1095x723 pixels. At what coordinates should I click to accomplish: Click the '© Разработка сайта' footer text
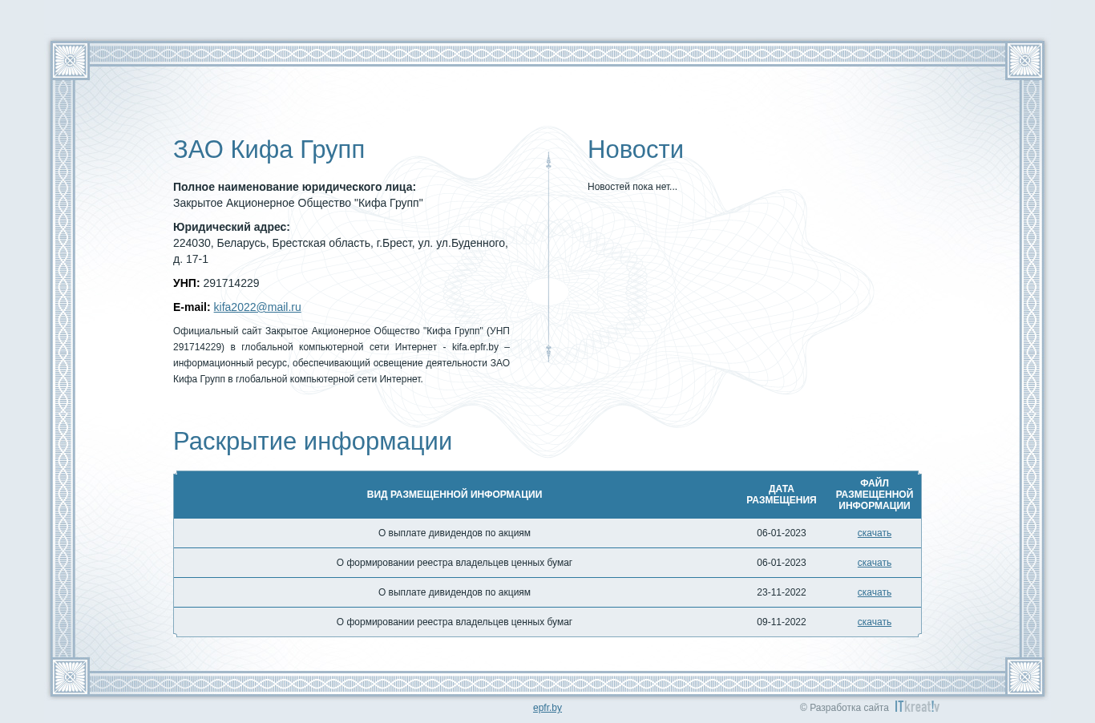(844, 708)
